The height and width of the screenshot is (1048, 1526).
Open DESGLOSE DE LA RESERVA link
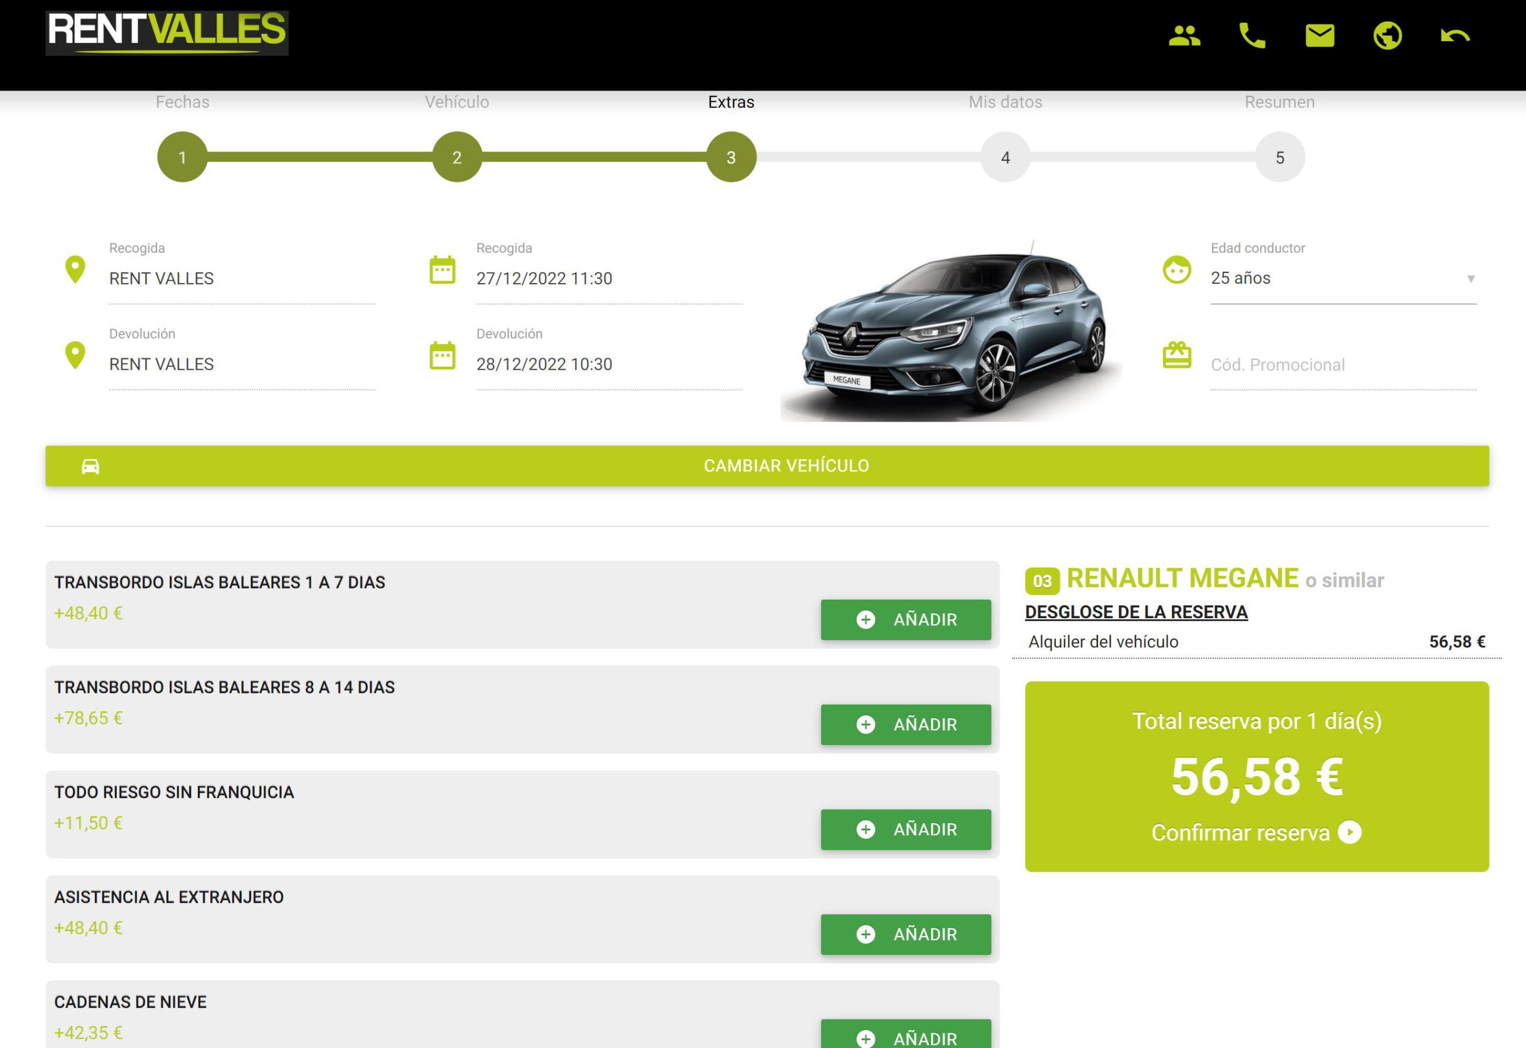[1136, 612]
